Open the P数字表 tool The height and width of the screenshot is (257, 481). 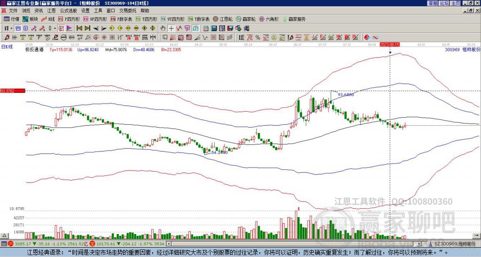(121, 19)
